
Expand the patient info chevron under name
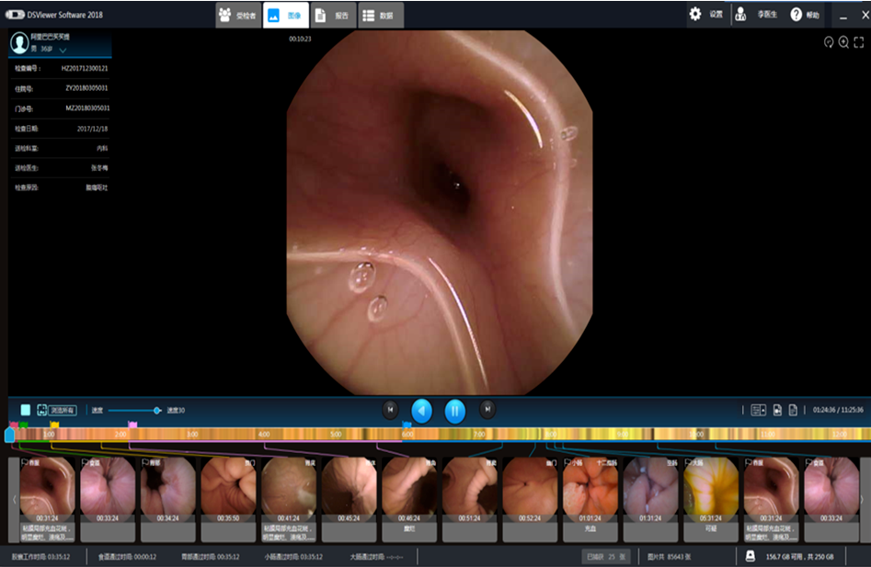(63, 50)
